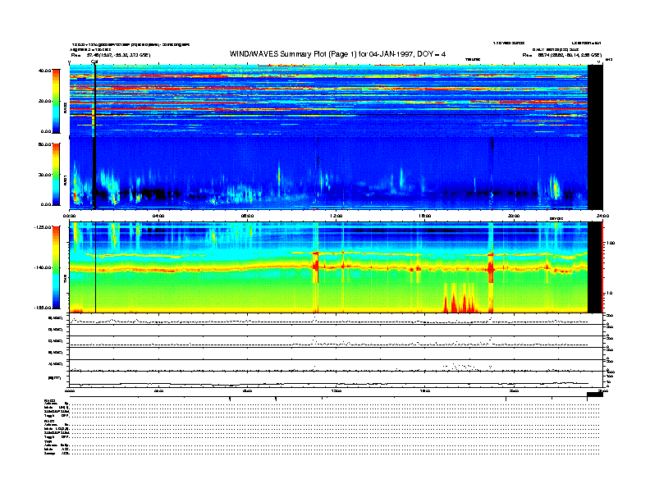Click the 40.00 label on the RAD2 color scale

pyautogui.click(x=44, y=71)
